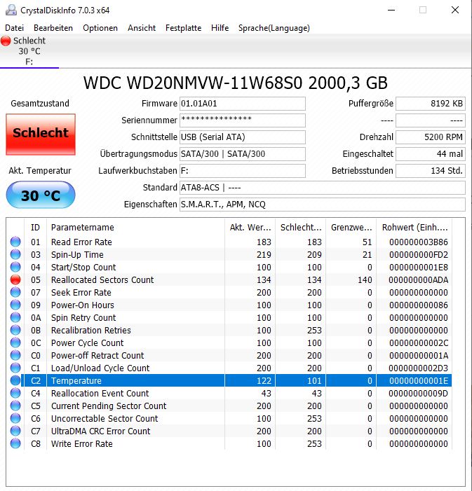Click the blue status orb for Recalibration Retries
The width and height of the screenshot is (472, 491).
tap(15, 330)
